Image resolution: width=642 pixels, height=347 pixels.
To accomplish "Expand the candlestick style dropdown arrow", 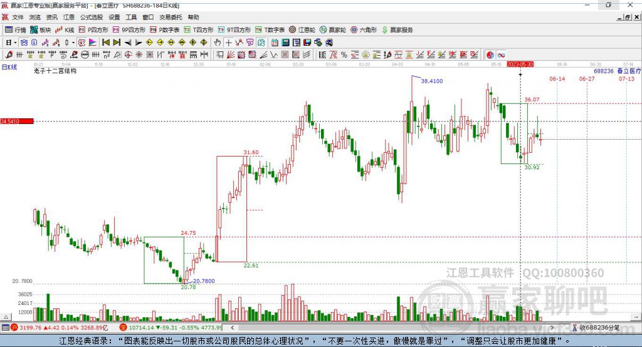I will pos(73,43).
